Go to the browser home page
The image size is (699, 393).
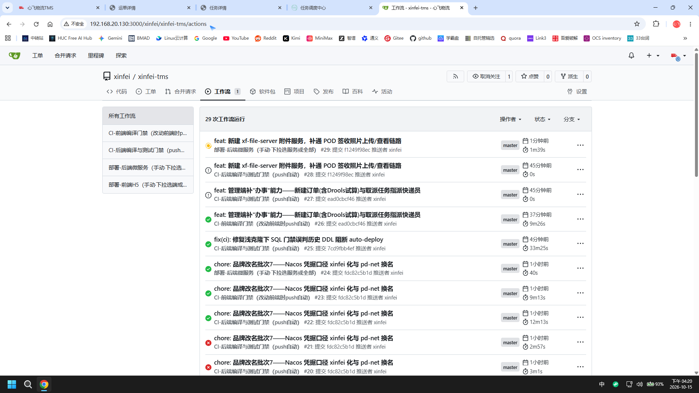coord(50,24)
